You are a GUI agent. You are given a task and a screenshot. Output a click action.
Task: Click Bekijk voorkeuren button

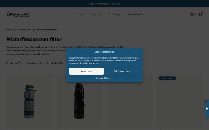122,71
